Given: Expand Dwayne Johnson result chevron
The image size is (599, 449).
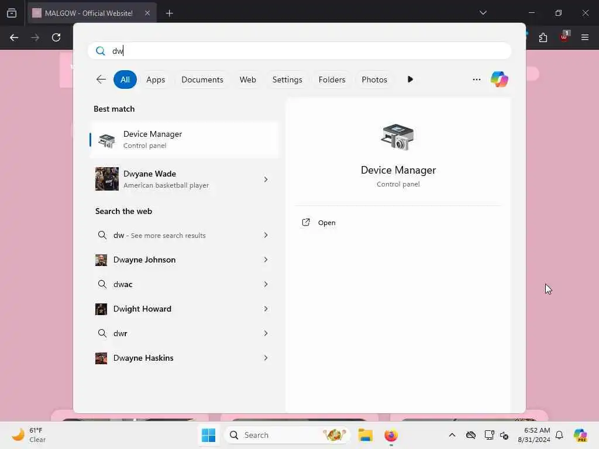Looking at the screenshot, I should (266, 260).
